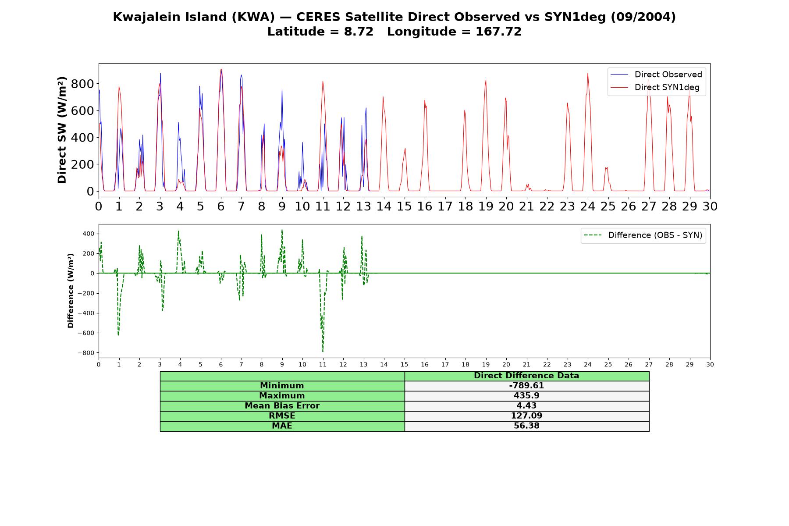Click the Maximum value 435.9 cell
The width and height of the screenshot is (789, 526).
(x=527, y=396)
